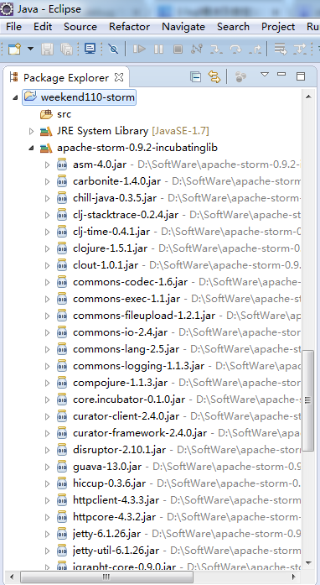
Task: Select clout-1.0.1.jar entry
Action: (x=106, y=265)
